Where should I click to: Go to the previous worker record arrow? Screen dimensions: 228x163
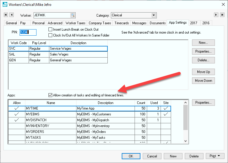click(x=11, y=15)
